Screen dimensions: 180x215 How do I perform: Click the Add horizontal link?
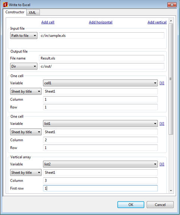tap(100, 22)
